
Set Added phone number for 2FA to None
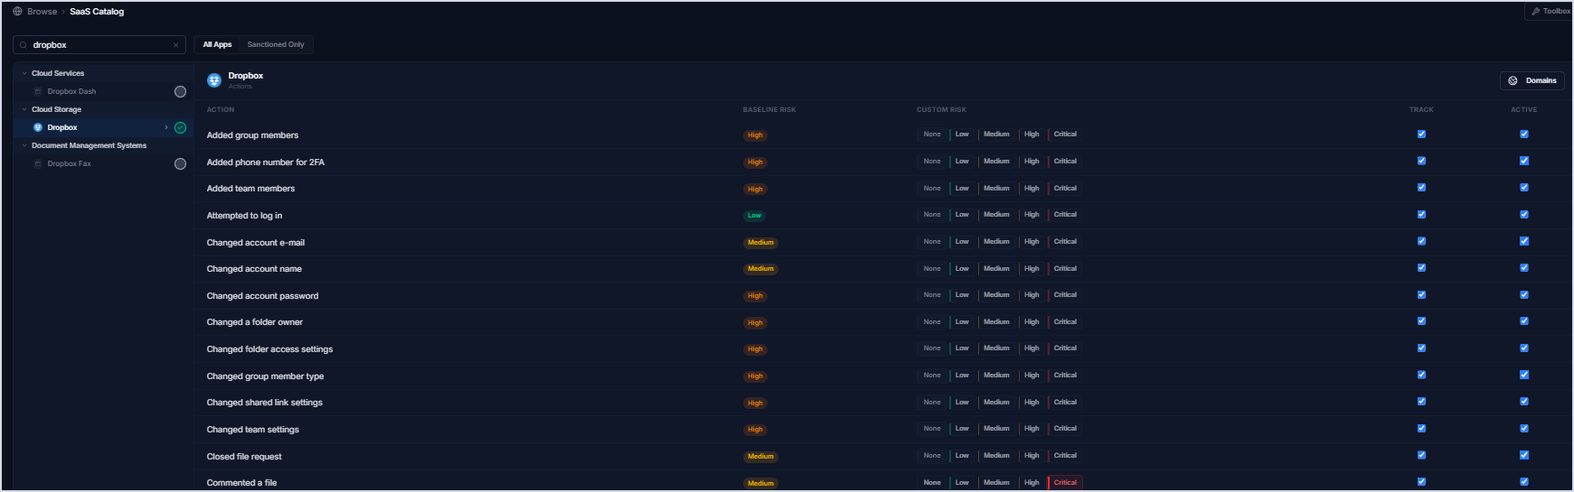tap(932, 162)
